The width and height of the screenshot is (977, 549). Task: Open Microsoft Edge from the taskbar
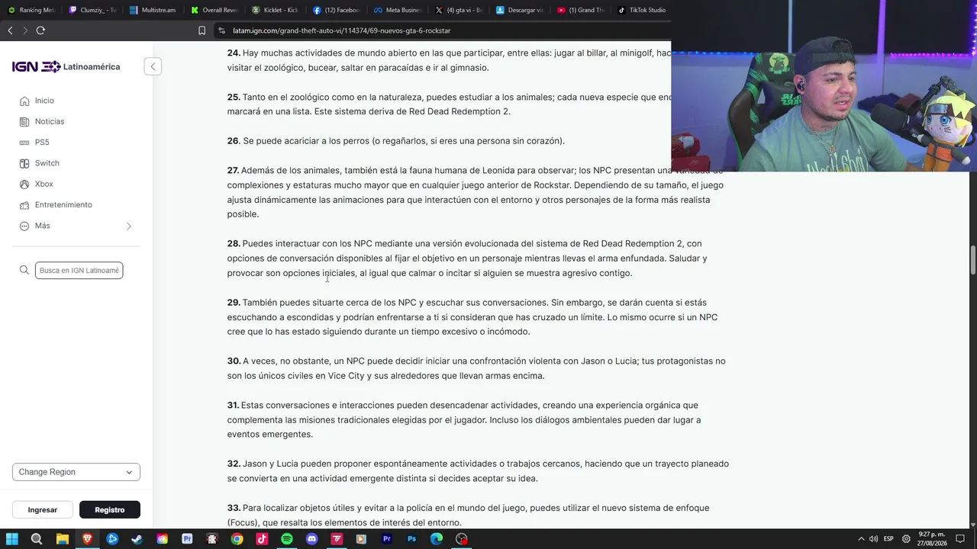(x=437, y=539)
